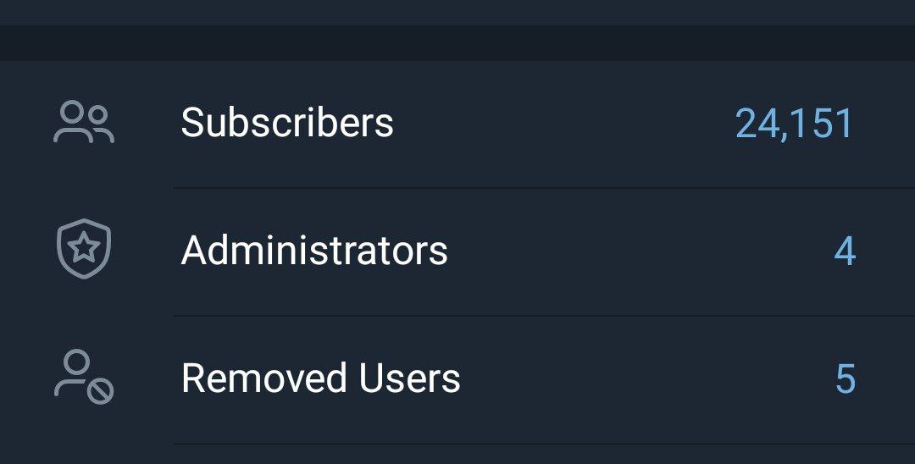Open the Removed Users list
Viewport: 915px width, 464px height.
[457, 378]
